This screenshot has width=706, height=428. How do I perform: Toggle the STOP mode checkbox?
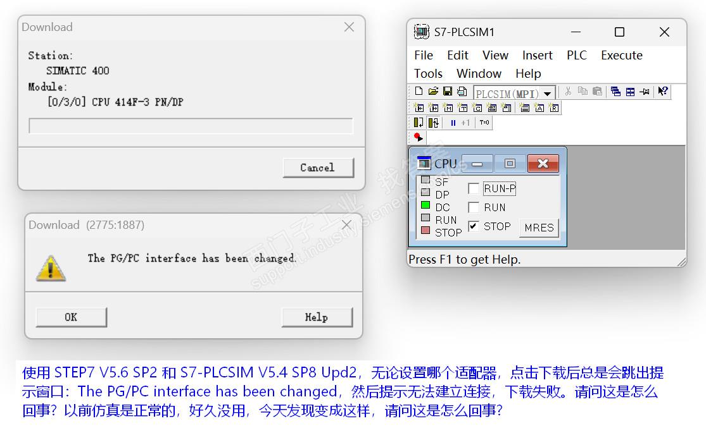pyautogui.click(x=473, y=226)
